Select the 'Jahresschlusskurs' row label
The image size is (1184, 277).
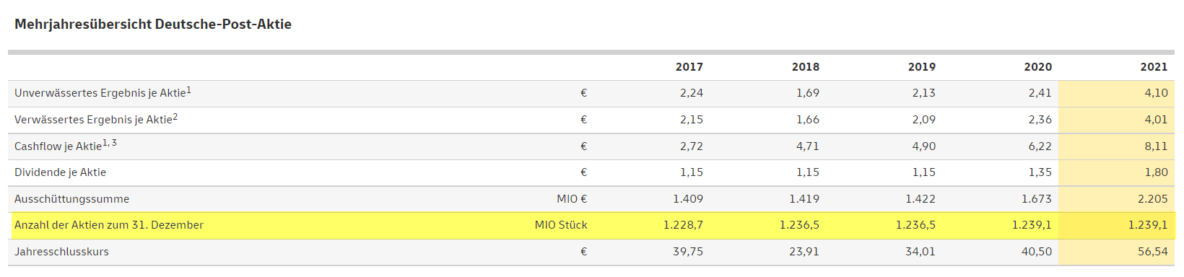tap(61, 252)
